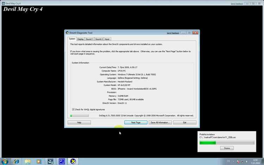Open the red security alert tray icon
Image resolution: width=264 pixels, height=165 pixels.
[x=238, y=161]
